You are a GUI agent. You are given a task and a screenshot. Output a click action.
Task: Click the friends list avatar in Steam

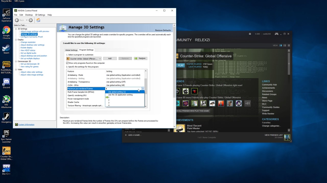coord(287,138)
